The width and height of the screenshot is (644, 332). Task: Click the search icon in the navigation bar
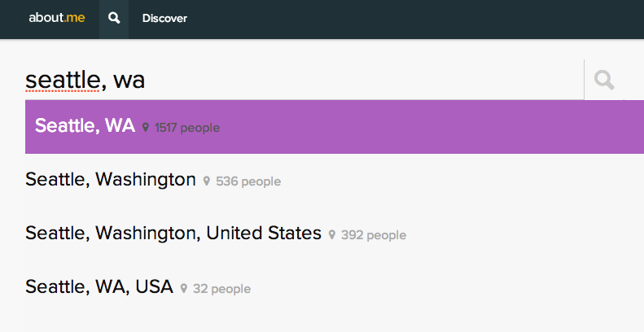(114, 18)
